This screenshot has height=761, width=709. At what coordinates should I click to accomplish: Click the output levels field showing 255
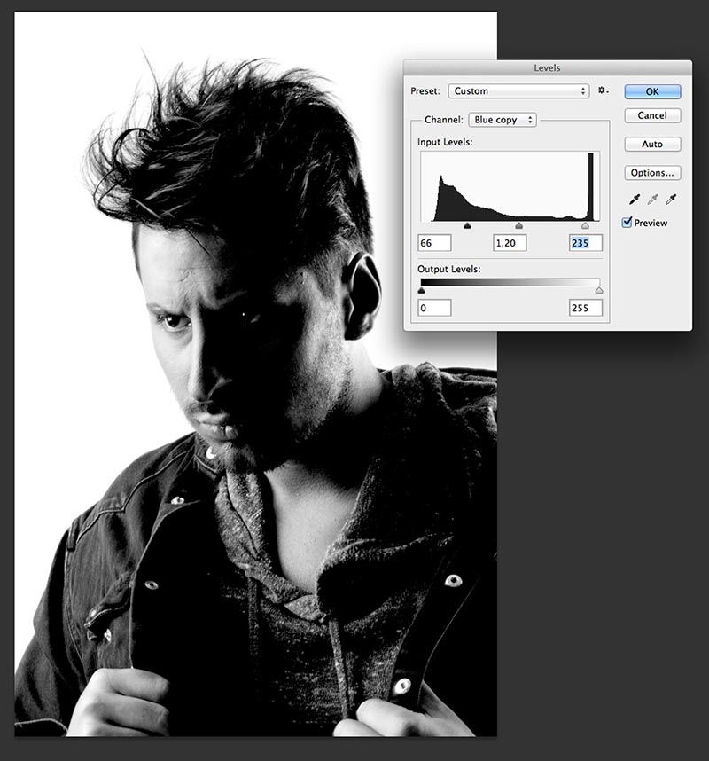[x=586, y=308]
